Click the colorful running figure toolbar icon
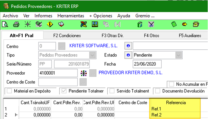208x119 pixels. tap(84, 24)
